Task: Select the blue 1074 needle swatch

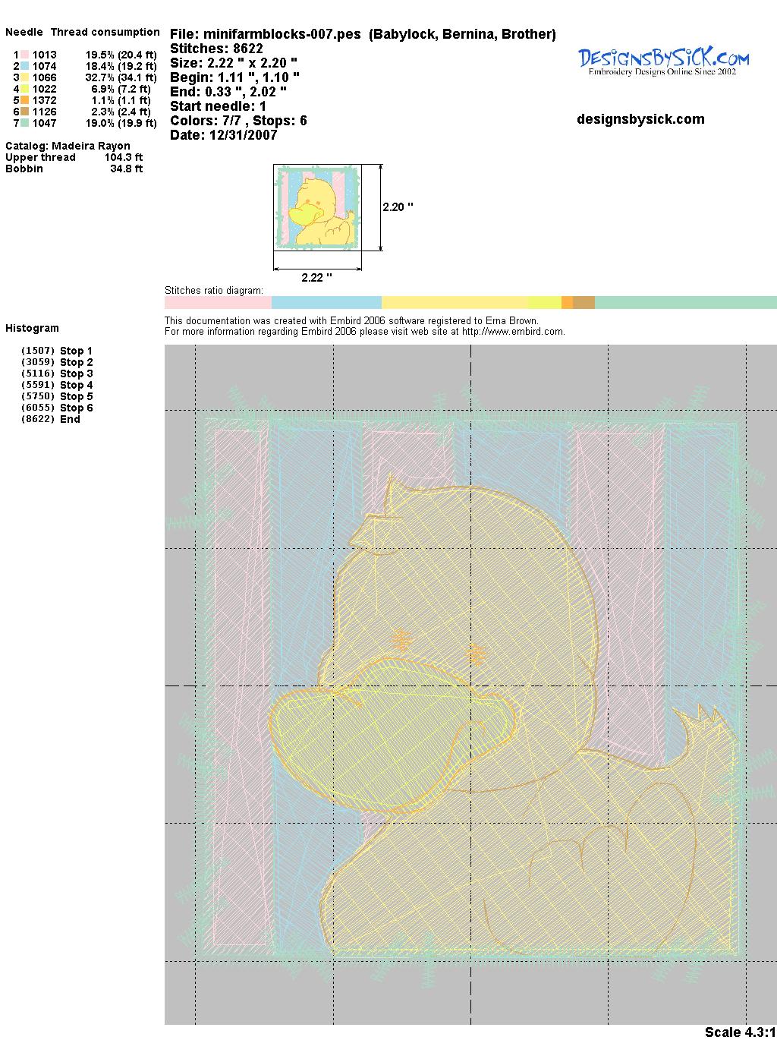Action: click(25, 66)
